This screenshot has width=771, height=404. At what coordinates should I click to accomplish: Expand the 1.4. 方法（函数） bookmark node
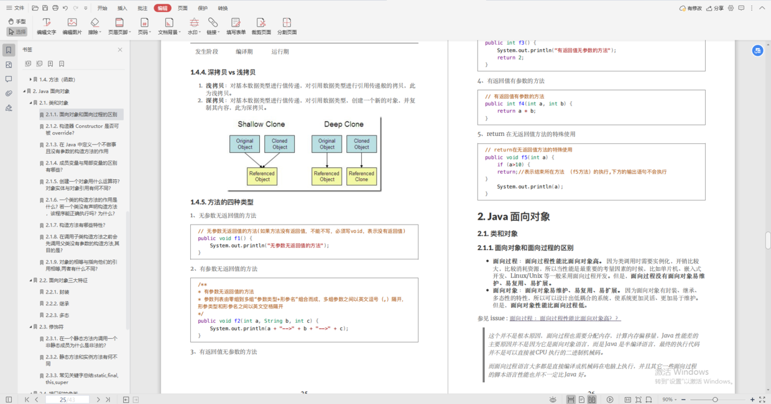(30, 79)
